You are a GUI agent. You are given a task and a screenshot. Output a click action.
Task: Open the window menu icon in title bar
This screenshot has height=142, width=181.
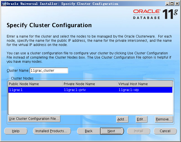(3, 4)
